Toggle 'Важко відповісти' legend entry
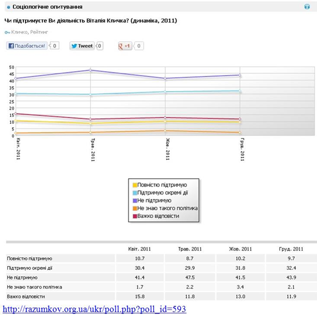 [x=158, y=216]
